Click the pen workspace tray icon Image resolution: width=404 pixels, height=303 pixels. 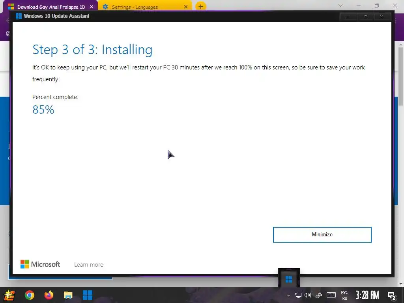click(319, 295)
